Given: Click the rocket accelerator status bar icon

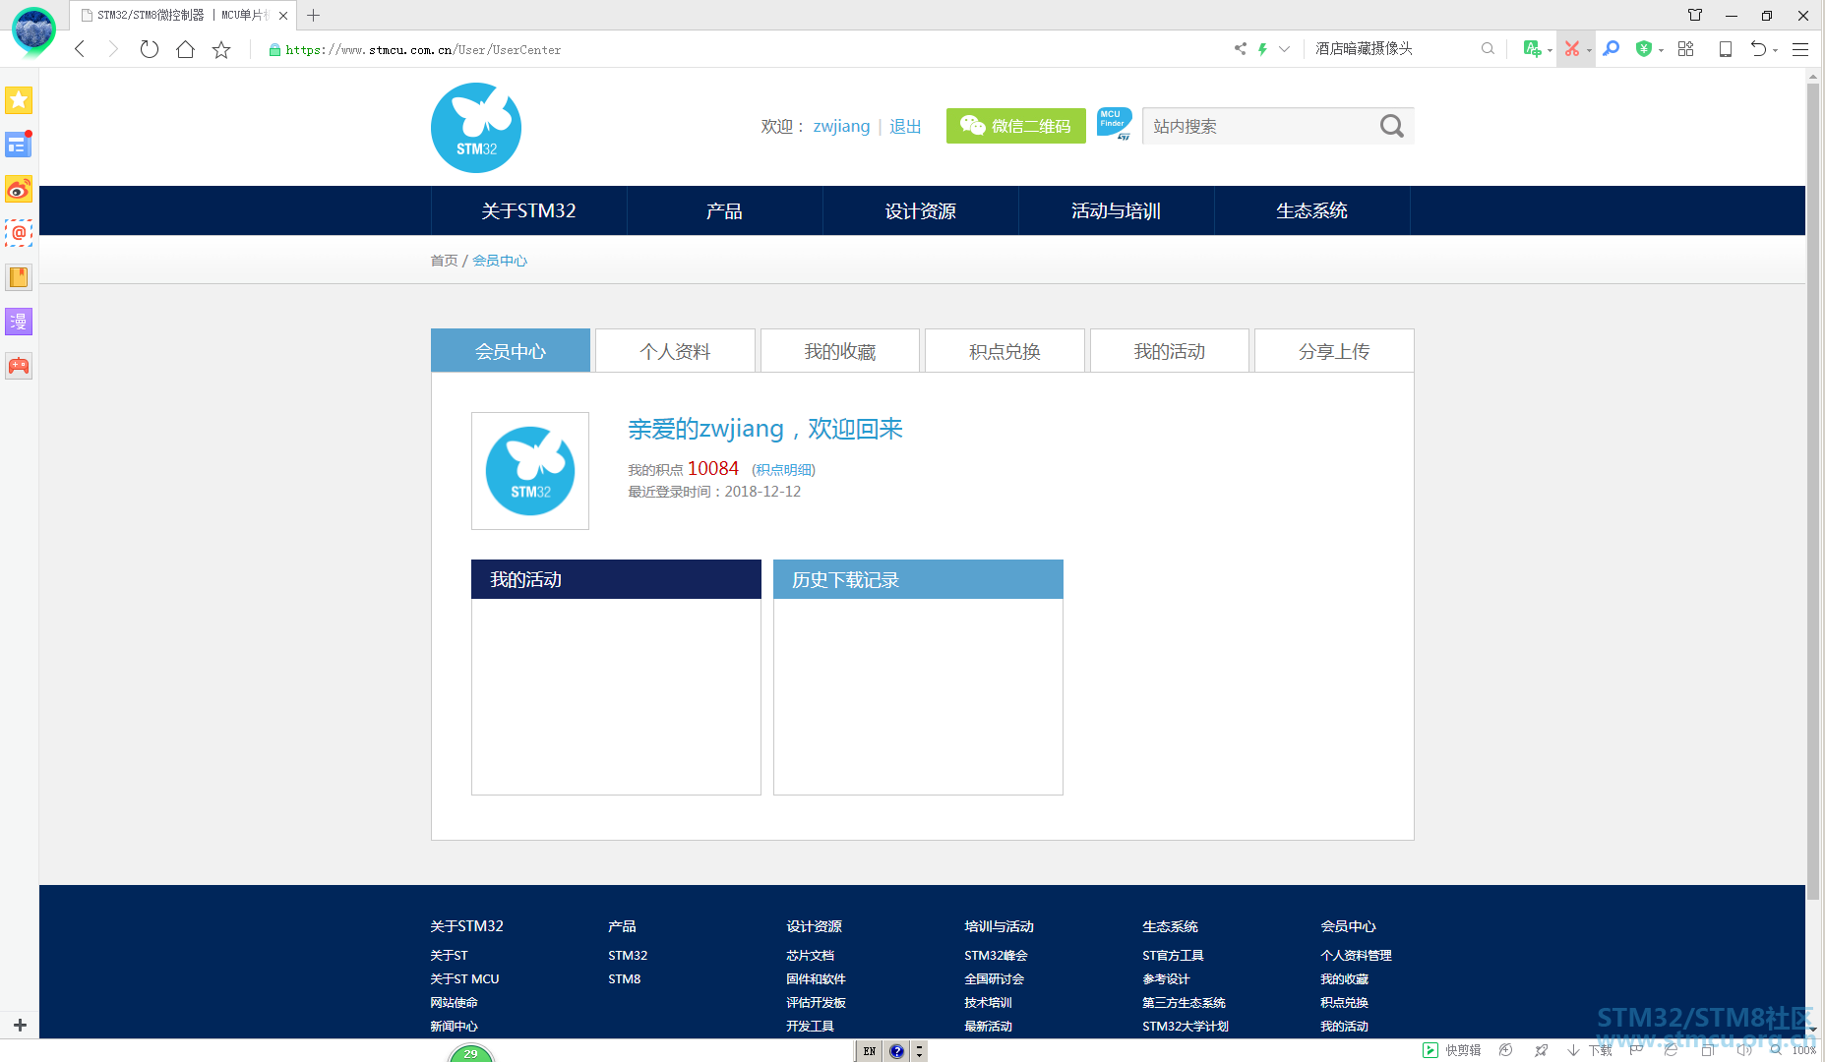Looking at the screenshot, I should pyautogui.click(x=1541, y=1050).
